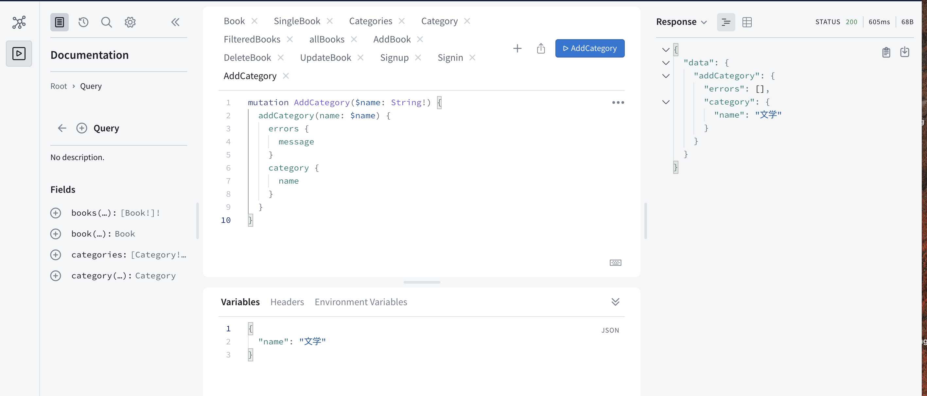Click the Query breadcrumb
This screenshot has width=927, height=396.
pos(91,86)
